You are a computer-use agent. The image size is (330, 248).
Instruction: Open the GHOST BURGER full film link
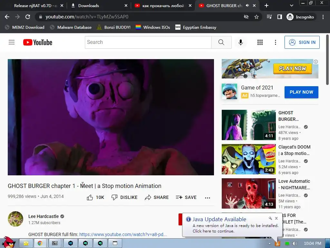pos(123,234)
